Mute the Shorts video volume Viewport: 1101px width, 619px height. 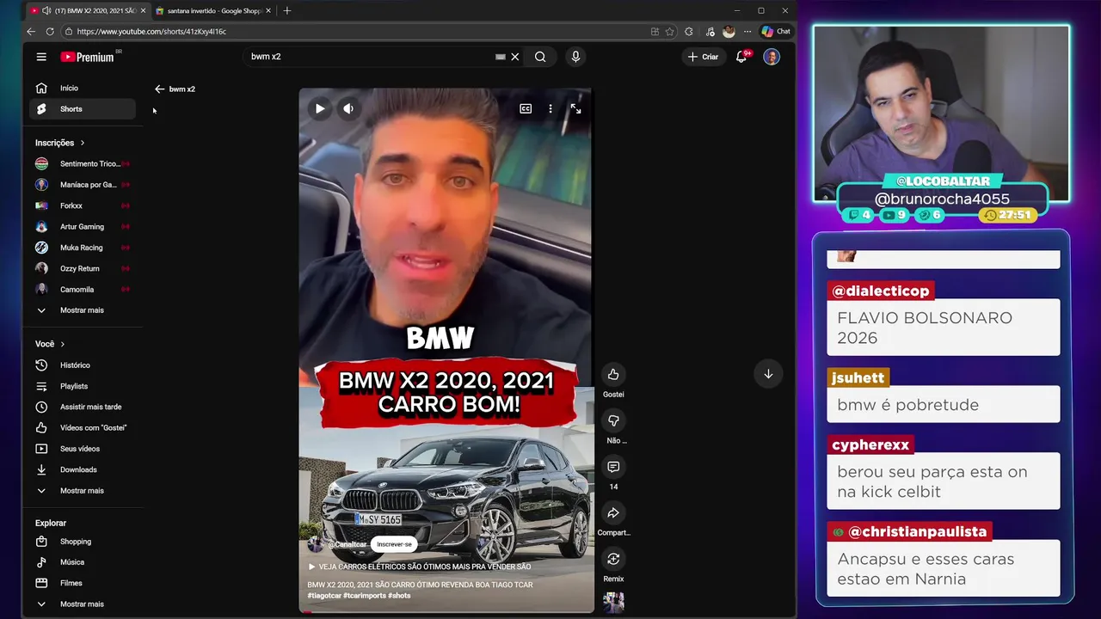click(348, 108)
